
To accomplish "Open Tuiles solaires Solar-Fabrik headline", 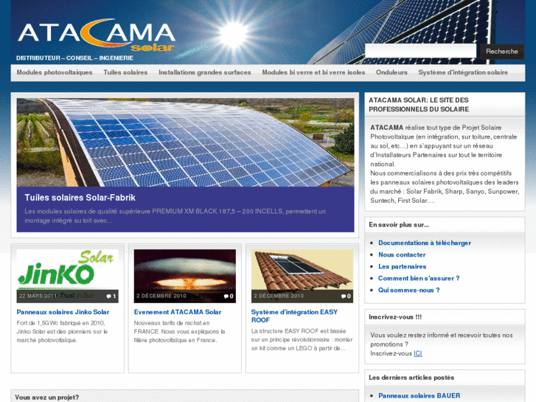I will click(x=80, y=198).
